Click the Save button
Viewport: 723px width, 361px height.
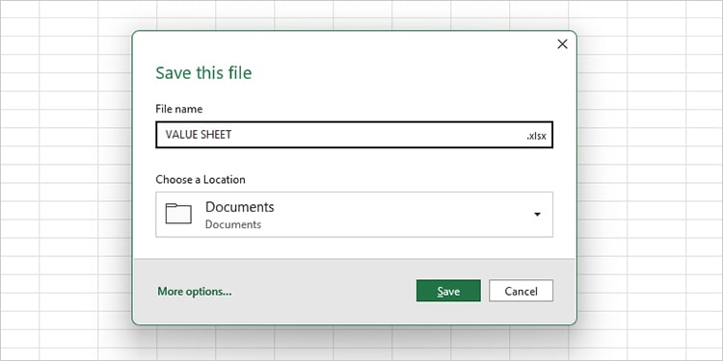[448, 291]
